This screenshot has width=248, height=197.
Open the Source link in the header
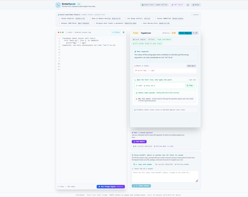196,5
